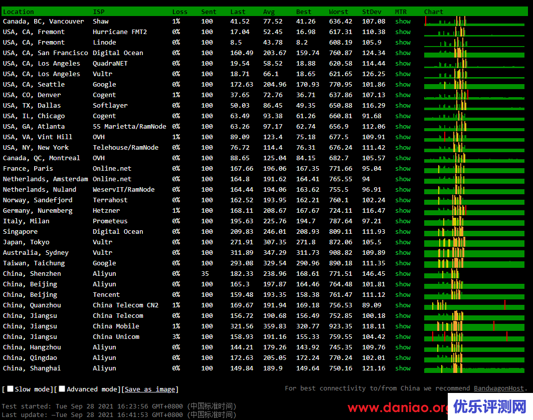Sort by the Avg column header
The width and height of the screenshot is (533, 420).
(x=269, y=12)
